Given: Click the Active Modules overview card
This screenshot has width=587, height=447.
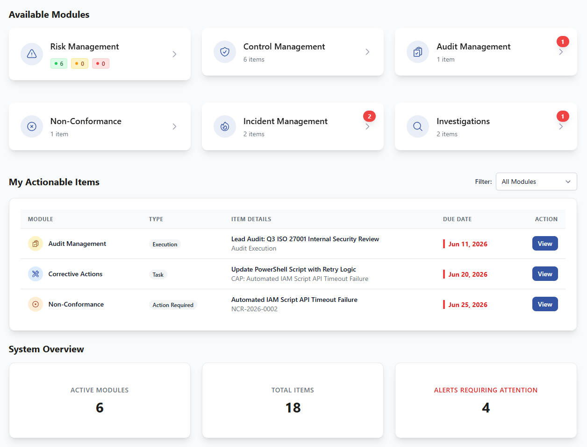Looking at the screenshot, I should coord(100,400).
